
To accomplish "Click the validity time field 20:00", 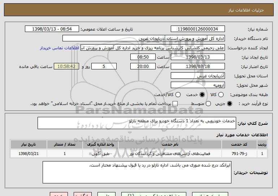I will pyautogui.click(x=143, y=67).
